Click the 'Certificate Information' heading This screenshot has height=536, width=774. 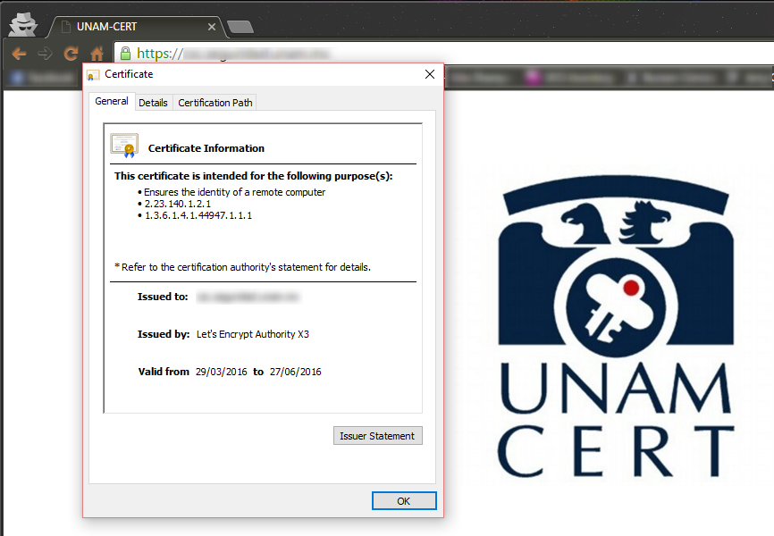point(206,148)
